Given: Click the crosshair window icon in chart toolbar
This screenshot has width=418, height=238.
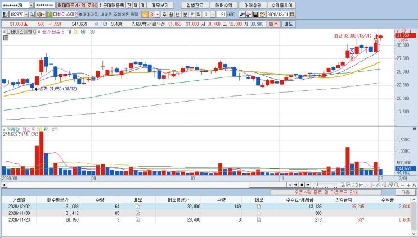Looking at the screenshot, I should click(342, 185).
